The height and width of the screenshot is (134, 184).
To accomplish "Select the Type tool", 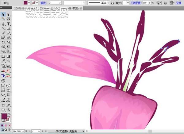I will (x=8, y=24).
